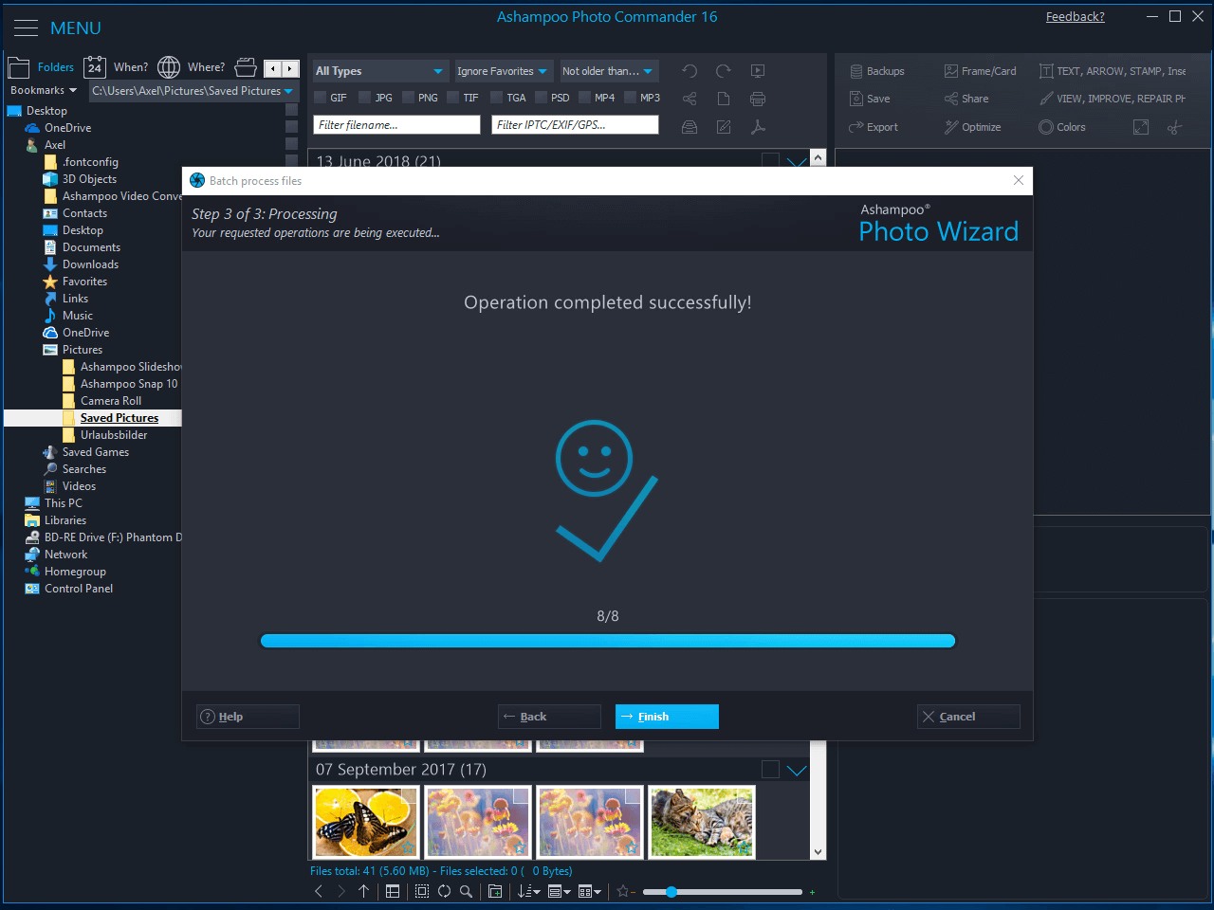Click the 8/8 processing progress bar
This screenshot has height=910, width=1214.
pyautogui.click(x=608, y=641)
